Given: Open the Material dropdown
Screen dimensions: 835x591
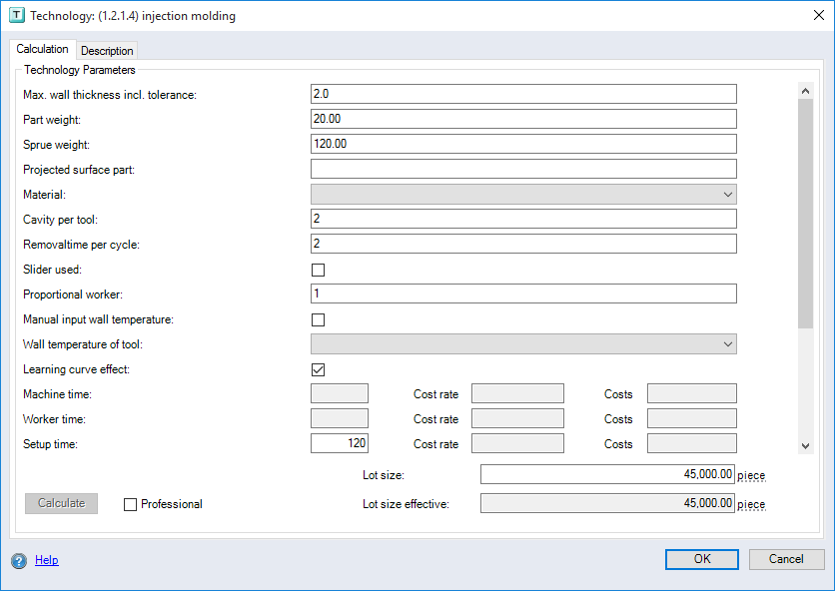Looking at the screenshot, I should 728,194.
